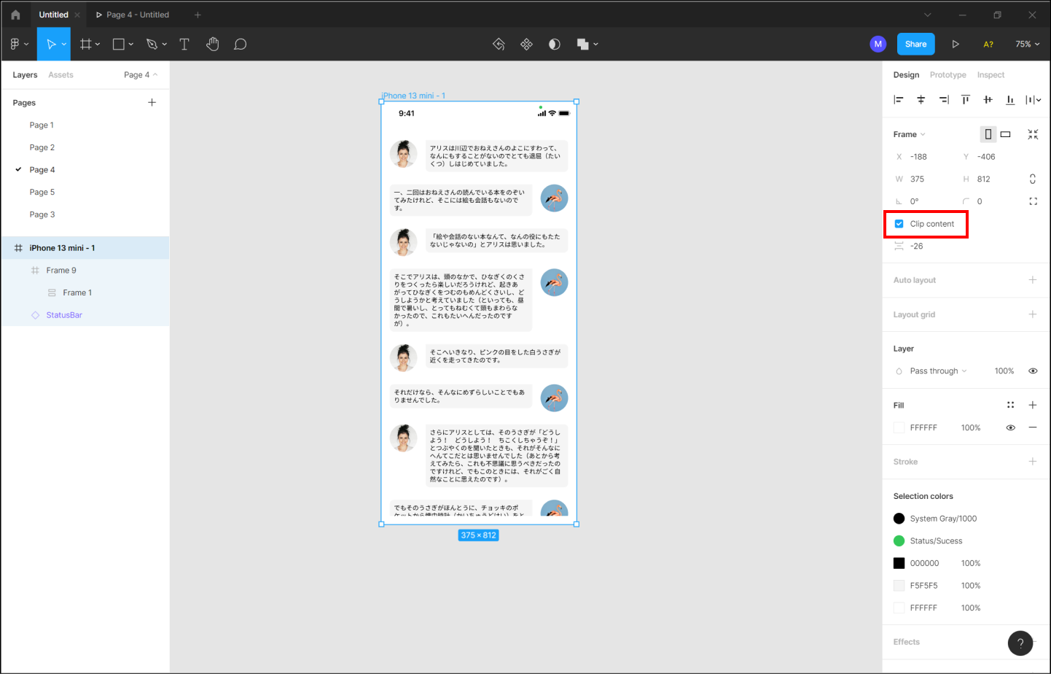Open the Pass through blend mode dropdown
The width and height of the screenshot is (1051, 674).
pyautogui.click(x=938, y=371)
